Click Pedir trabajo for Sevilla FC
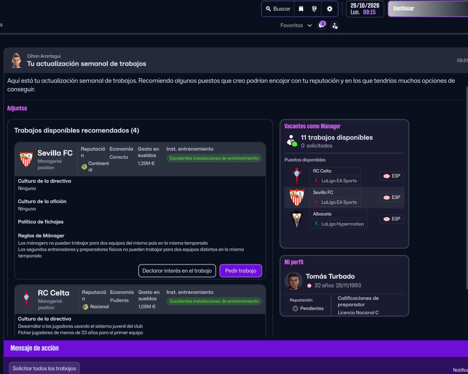Viewport: 468px width, 374px height. click(240, 271)
